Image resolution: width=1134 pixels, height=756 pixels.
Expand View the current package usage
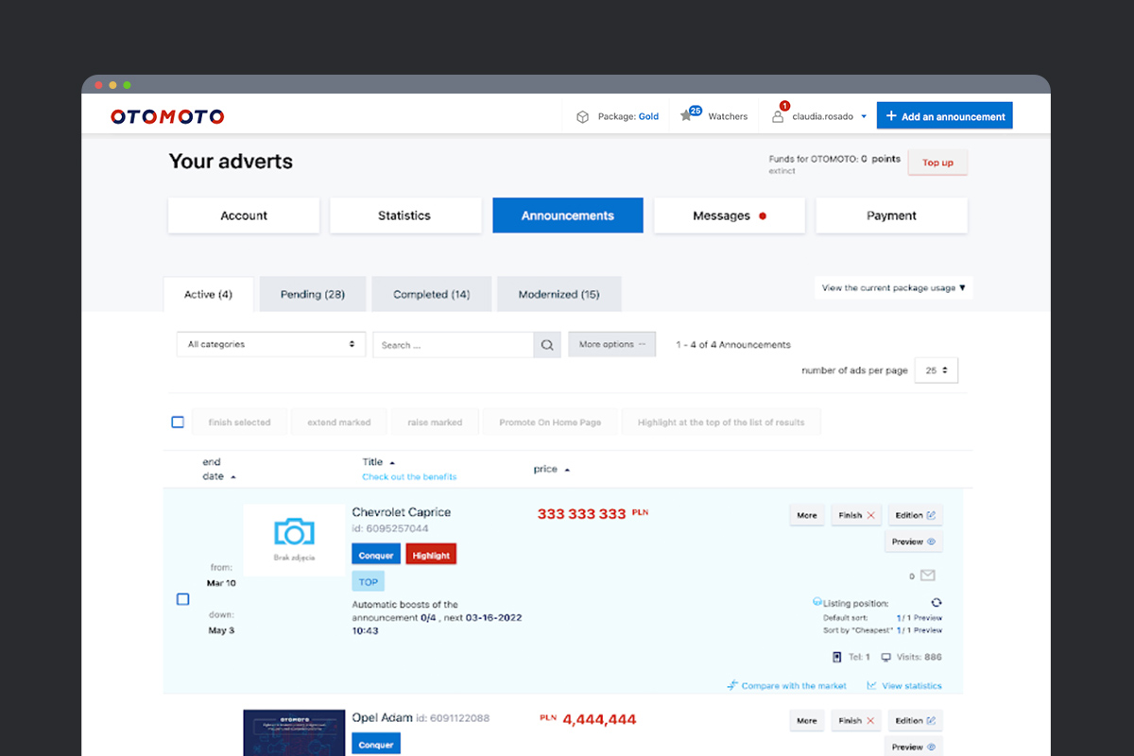892,287
